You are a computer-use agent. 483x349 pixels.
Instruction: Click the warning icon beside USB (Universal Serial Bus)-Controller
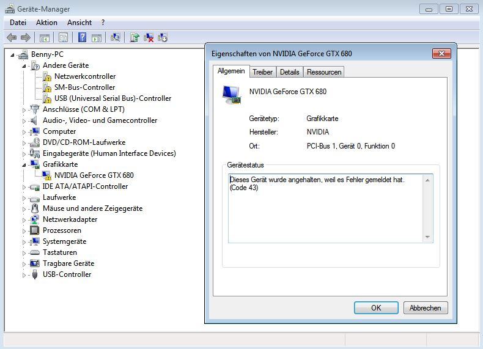pos(47,98)
